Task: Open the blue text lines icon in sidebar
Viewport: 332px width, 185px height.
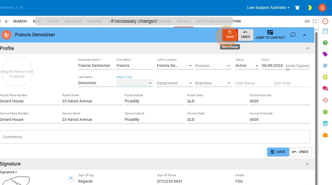Action: pyautogui.click(x=325, y=66)
